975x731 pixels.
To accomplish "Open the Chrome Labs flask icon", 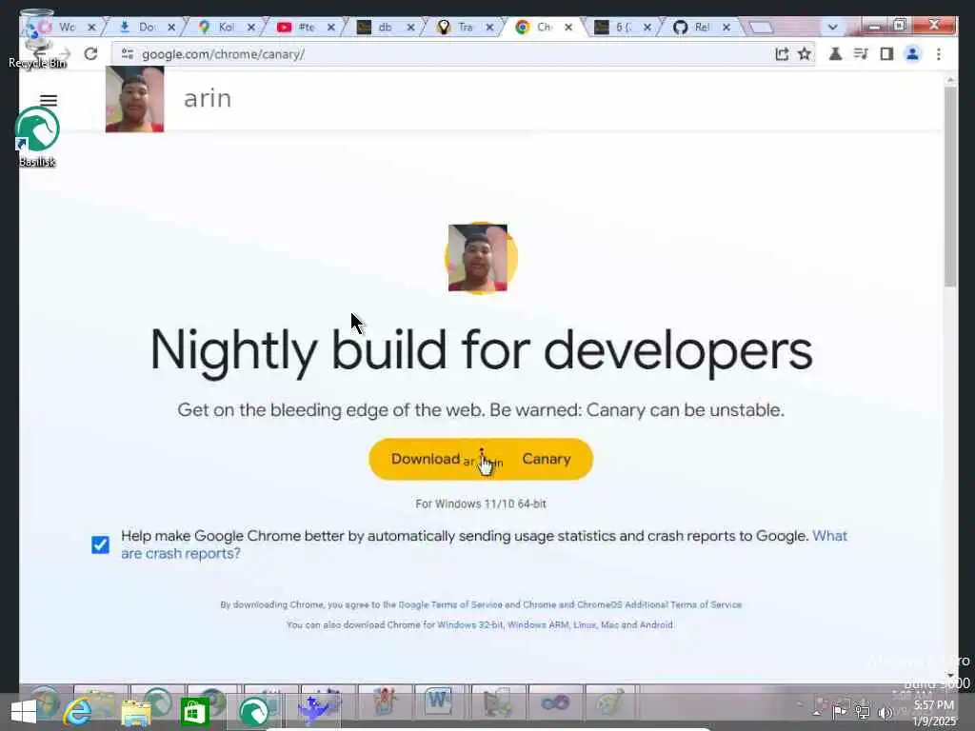I will [835, 54].
